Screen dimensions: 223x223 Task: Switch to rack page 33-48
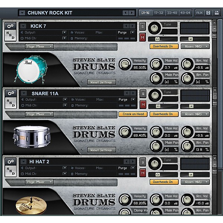click(172, 13)
